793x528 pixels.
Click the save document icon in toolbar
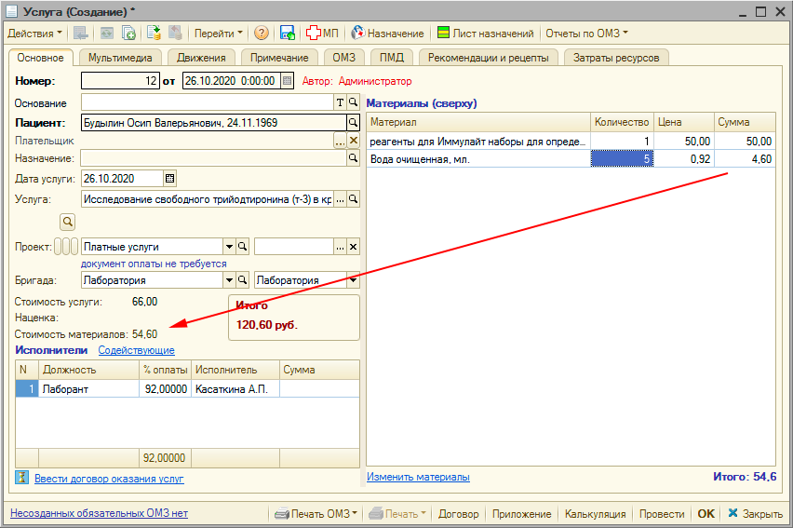click(288, 34)
